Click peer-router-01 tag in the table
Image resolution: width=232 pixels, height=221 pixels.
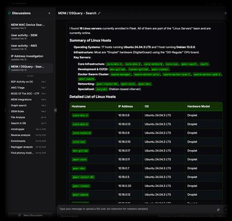pos(83,177)
